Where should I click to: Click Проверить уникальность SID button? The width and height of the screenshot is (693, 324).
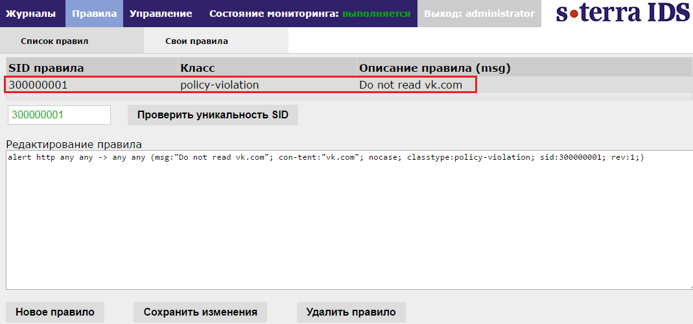[213, 115]
